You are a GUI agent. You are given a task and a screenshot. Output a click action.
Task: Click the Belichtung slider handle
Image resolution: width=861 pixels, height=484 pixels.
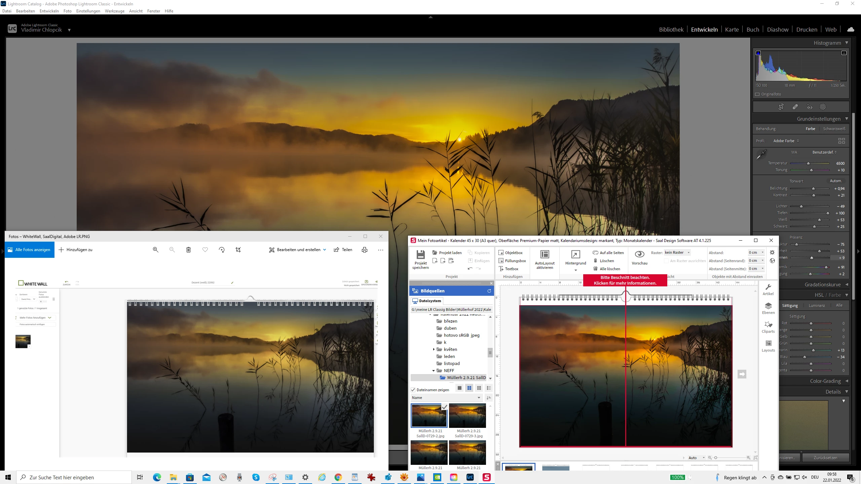coord(814,189)
